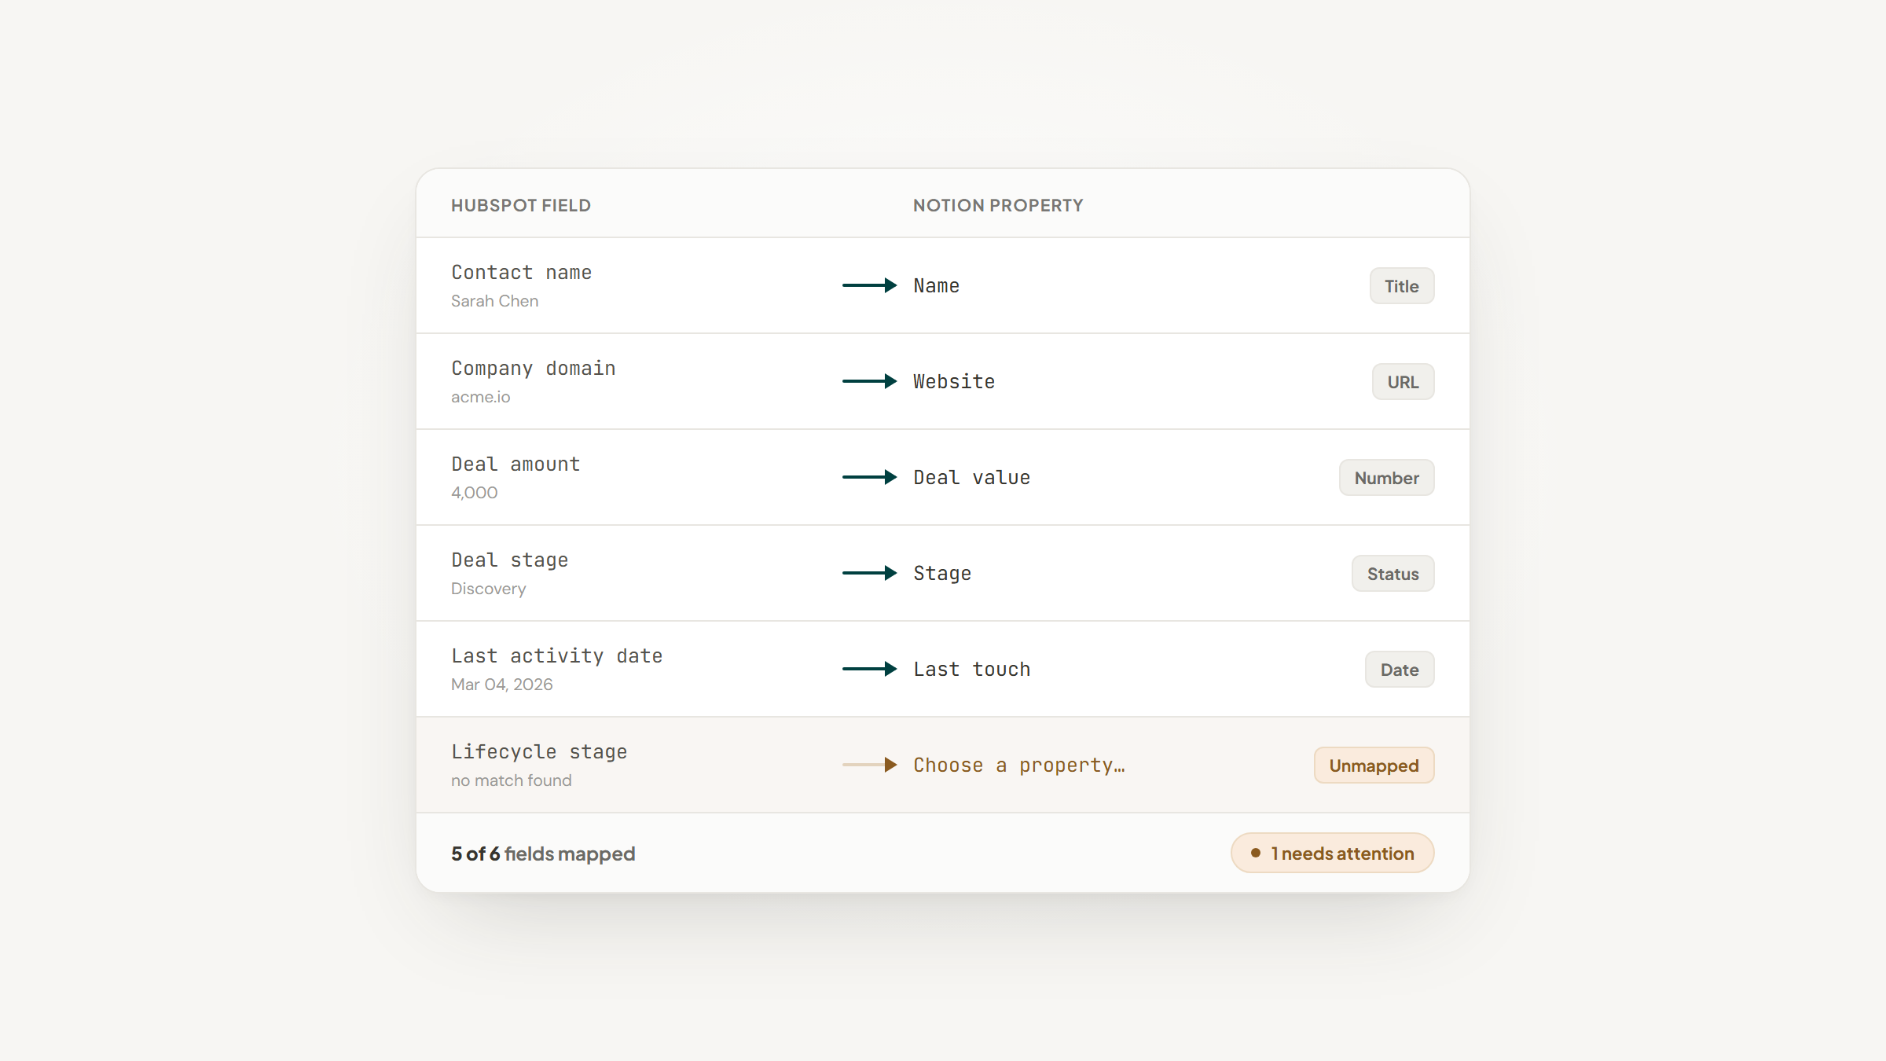
Task: Click the Status type badge
Action: [1392, 574]
